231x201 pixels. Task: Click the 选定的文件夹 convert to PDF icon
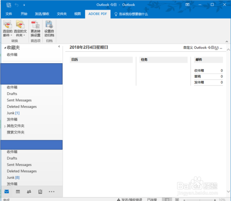coord(20,24)
